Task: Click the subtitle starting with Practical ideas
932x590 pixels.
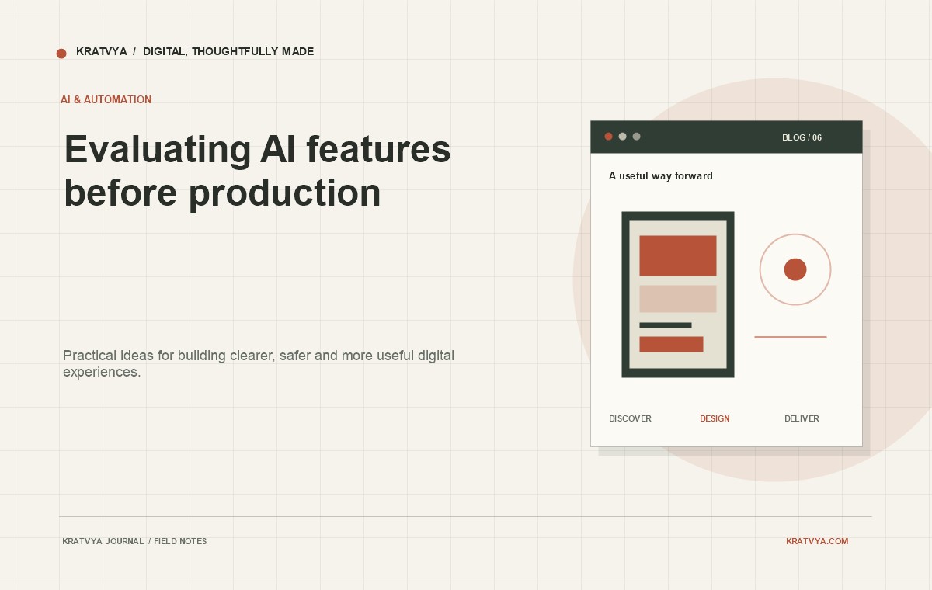Action: click(259, 364)
